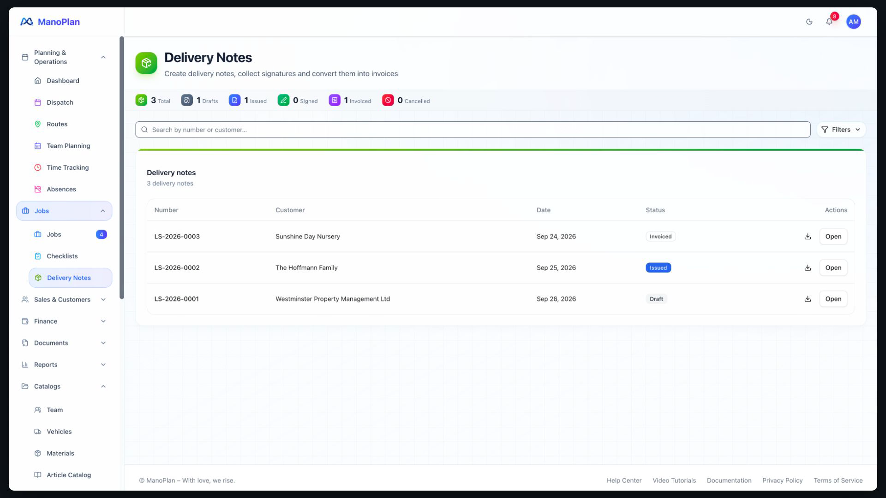The image size is (886, 498).
Task: Click the purple Invoiced stat icon
Action: click(335, 100)
